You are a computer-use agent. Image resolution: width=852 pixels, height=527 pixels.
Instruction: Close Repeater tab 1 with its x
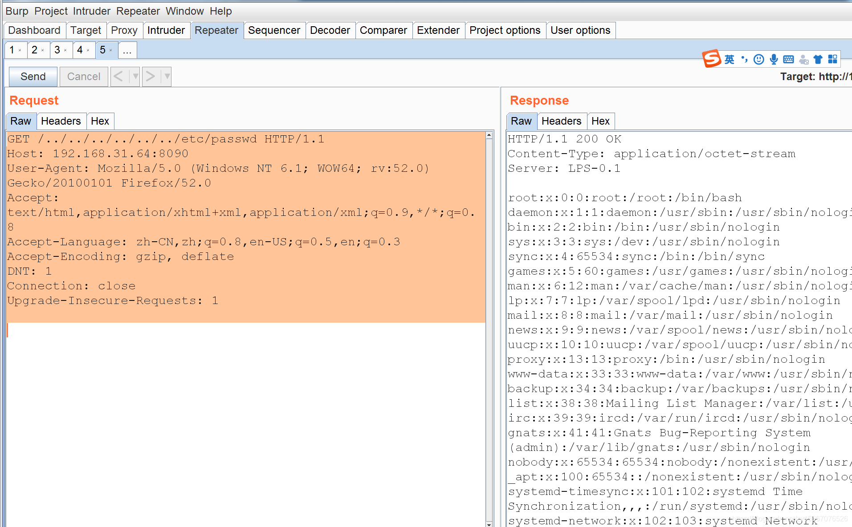click(20, 50)
